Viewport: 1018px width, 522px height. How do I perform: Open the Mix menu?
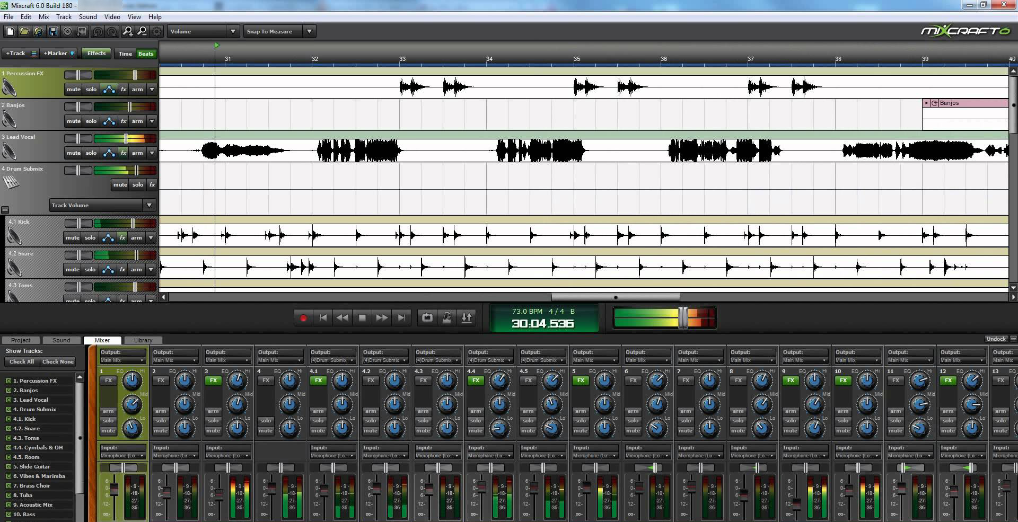[x=43, y=17]
